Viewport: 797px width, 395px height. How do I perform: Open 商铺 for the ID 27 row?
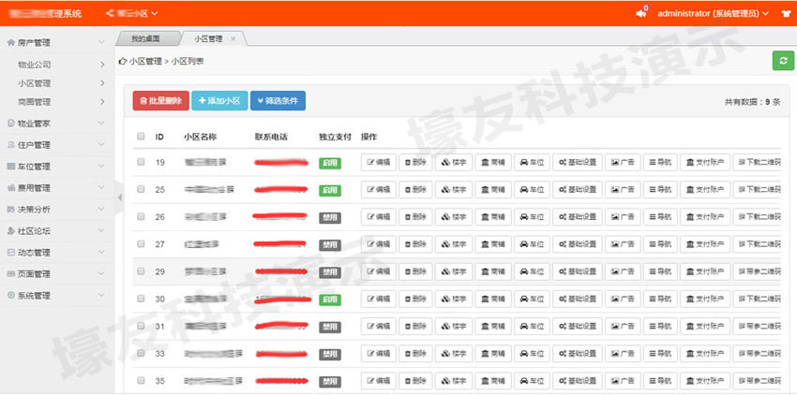coord(493,244)
